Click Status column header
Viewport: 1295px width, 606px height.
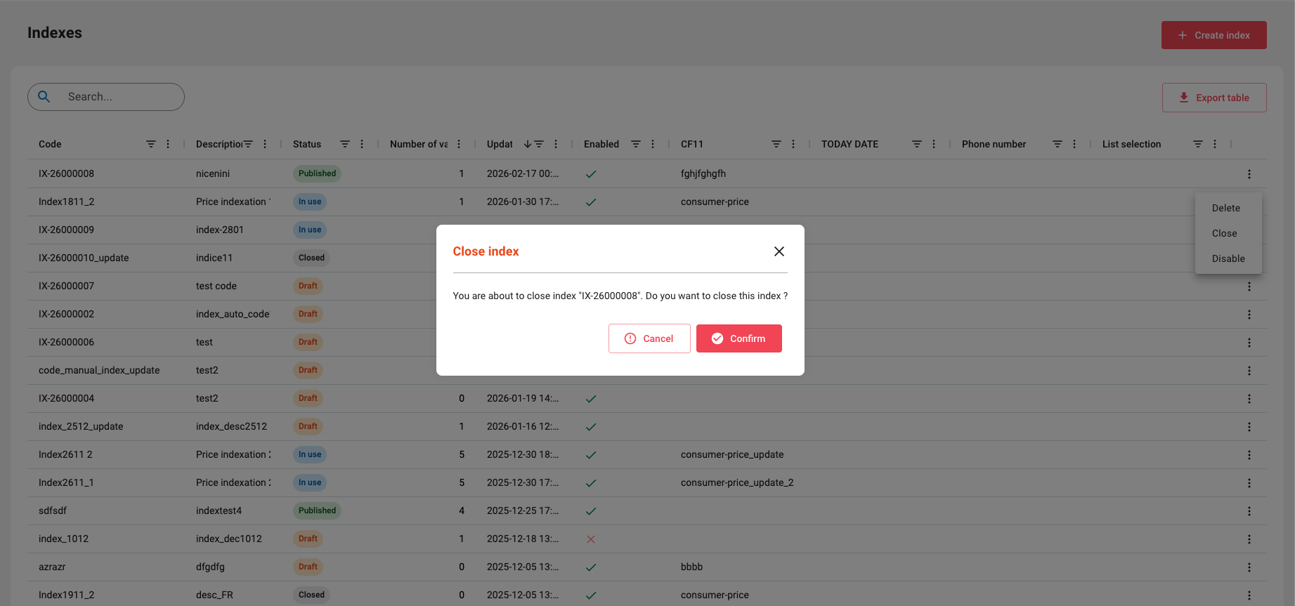click(x=307, y=144)
